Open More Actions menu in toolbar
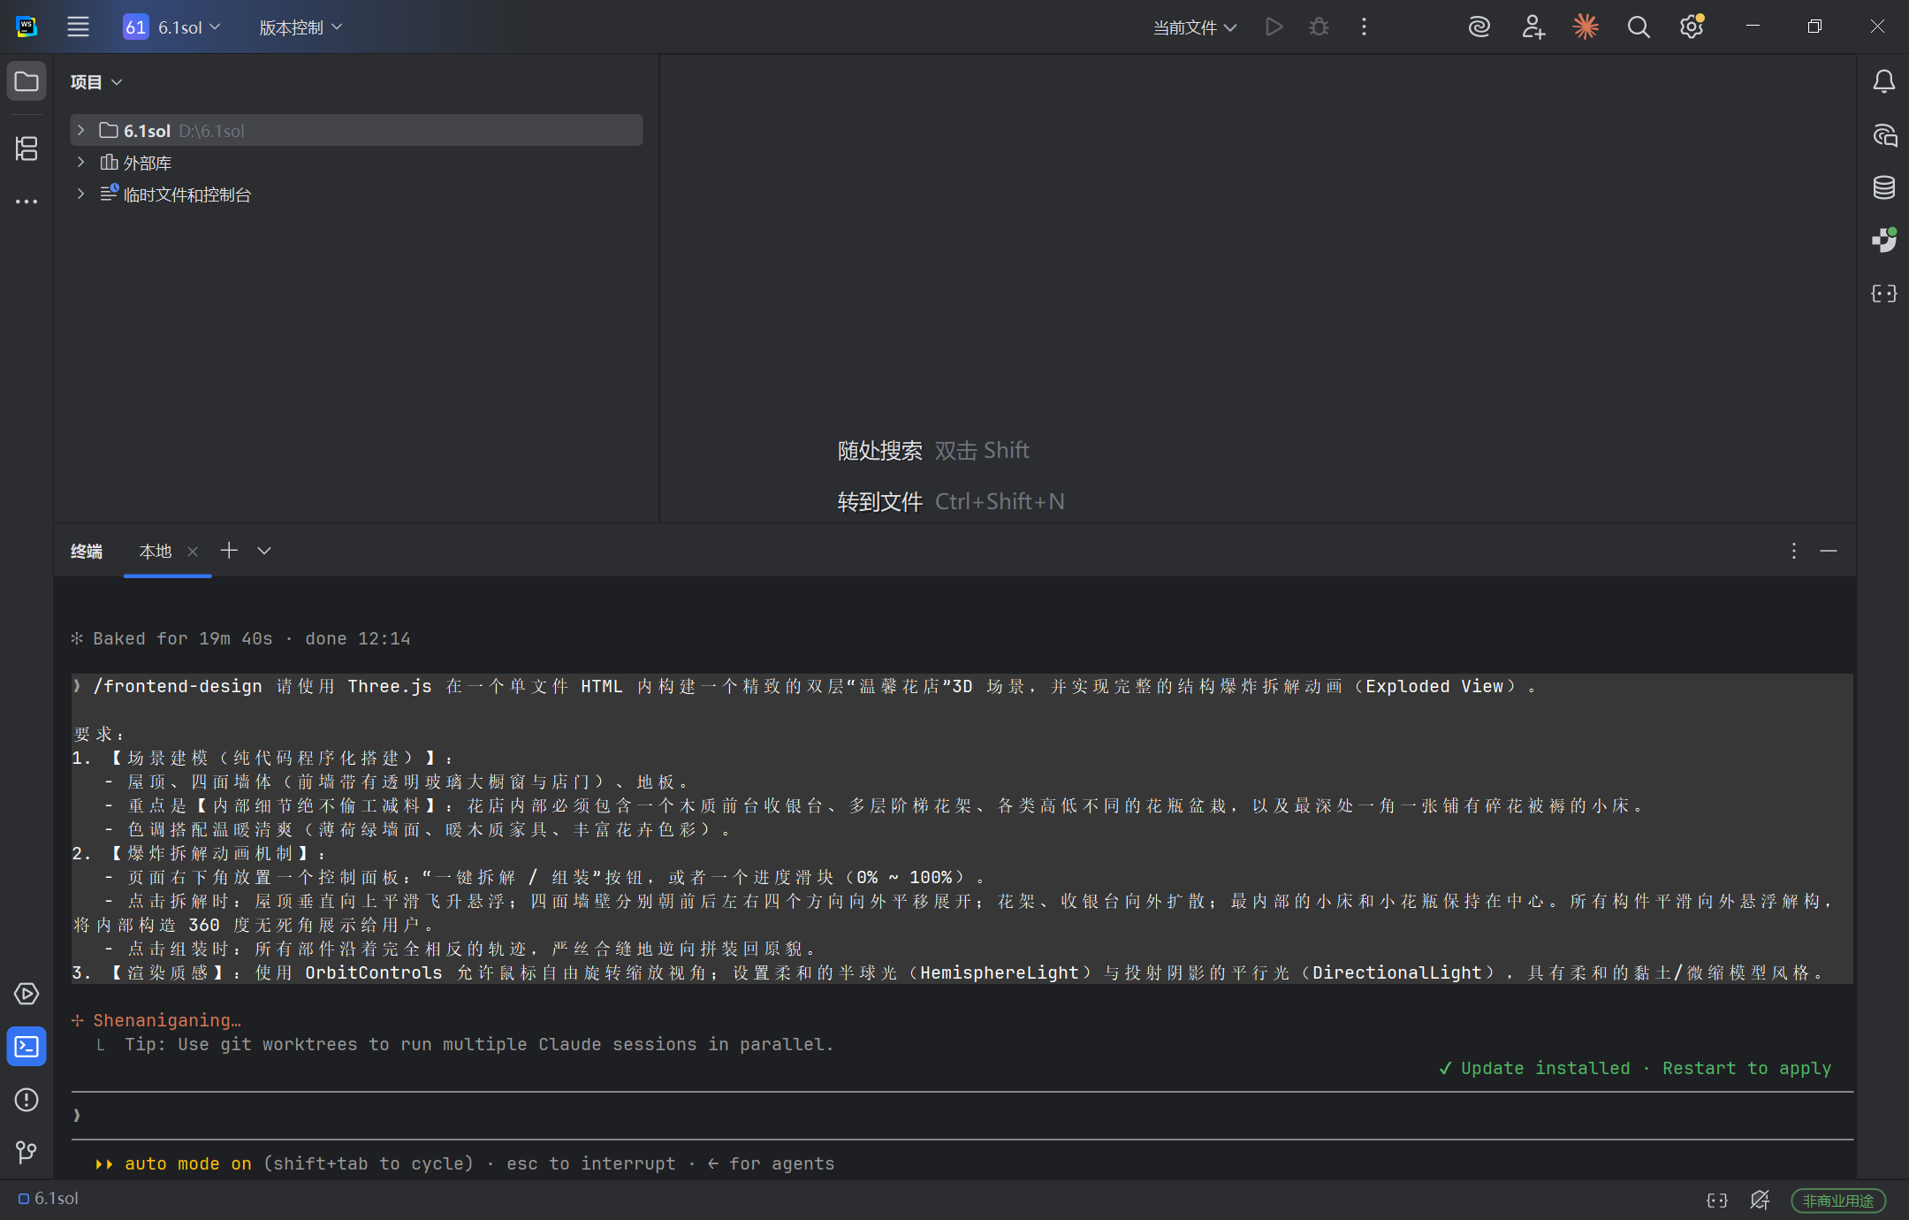Viewport: 1909px width, 1220px height. (x=1364, y=27)
